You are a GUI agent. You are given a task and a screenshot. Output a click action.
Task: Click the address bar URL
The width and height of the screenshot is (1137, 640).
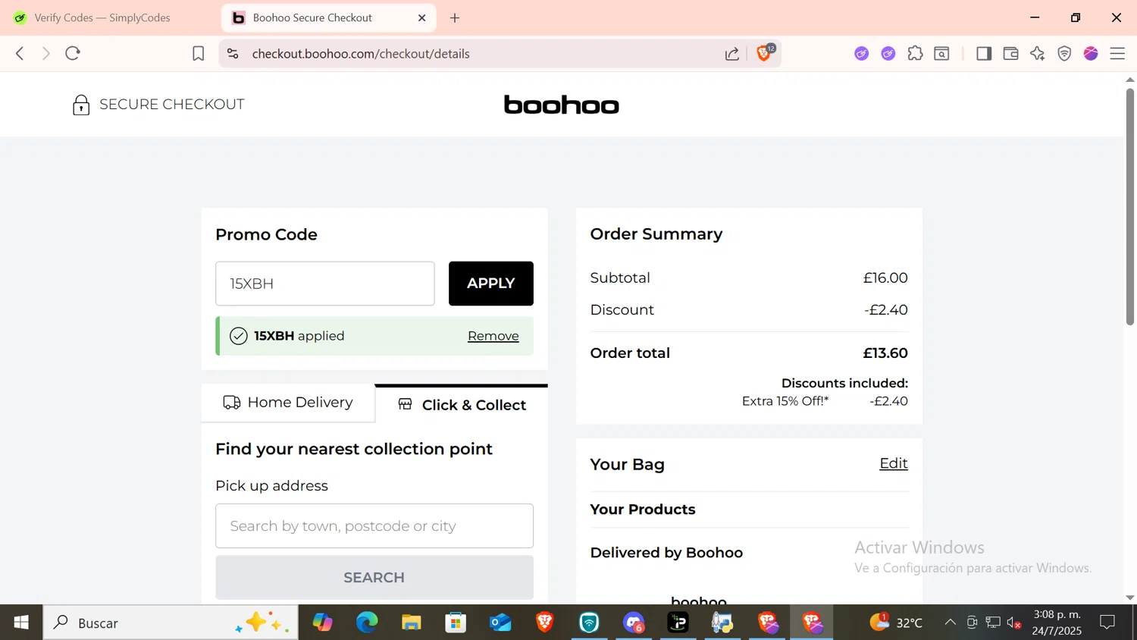[361, 54]
